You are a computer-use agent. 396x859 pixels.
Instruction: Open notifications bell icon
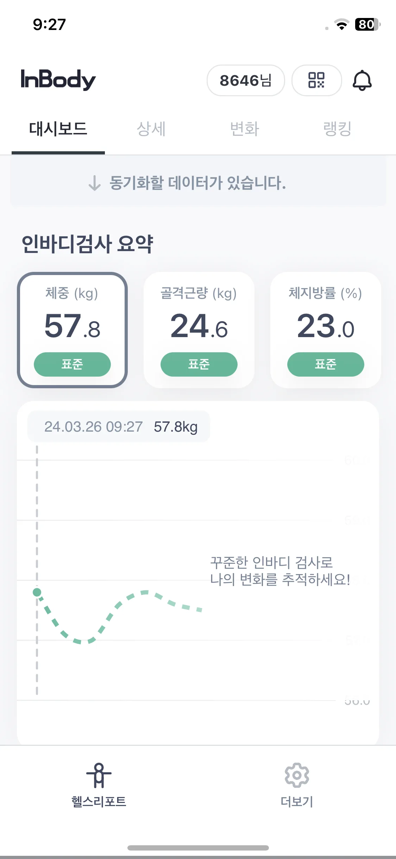(x=362, y=80)
